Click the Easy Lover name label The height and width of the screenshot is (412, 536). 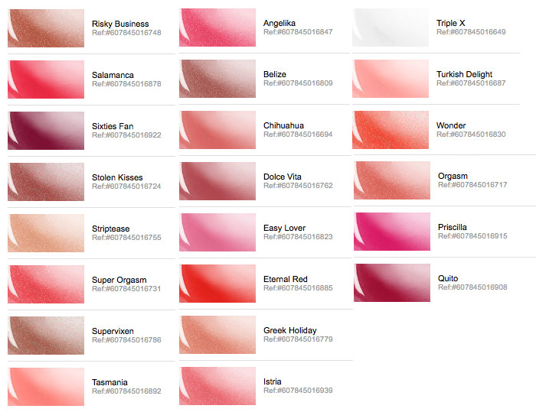[x=284, y=228]
